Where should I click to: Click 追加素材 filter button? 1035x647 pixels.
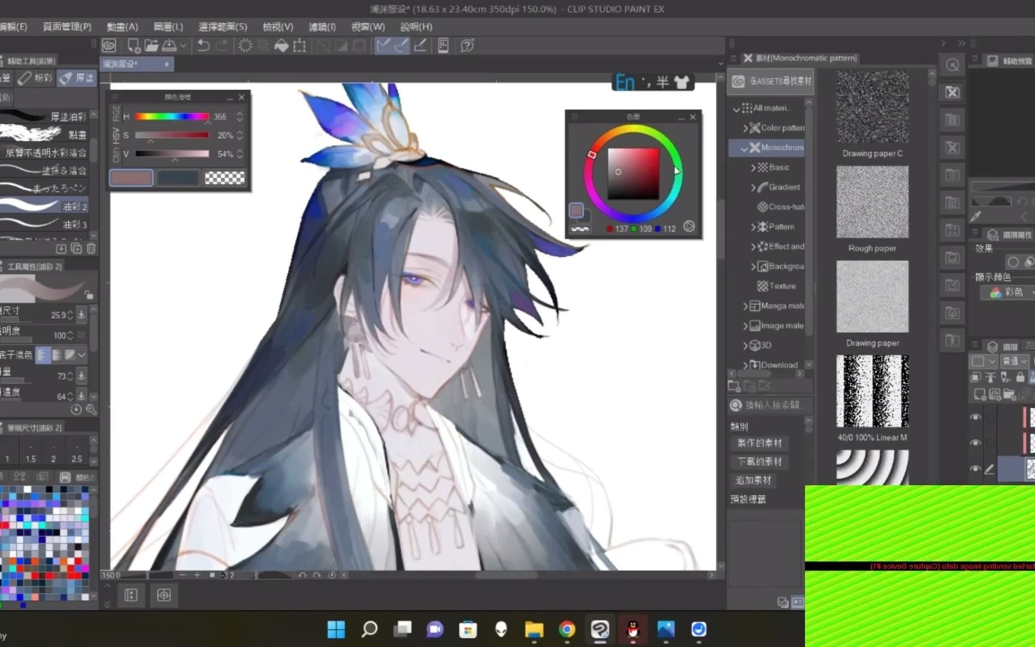[753, 480]
